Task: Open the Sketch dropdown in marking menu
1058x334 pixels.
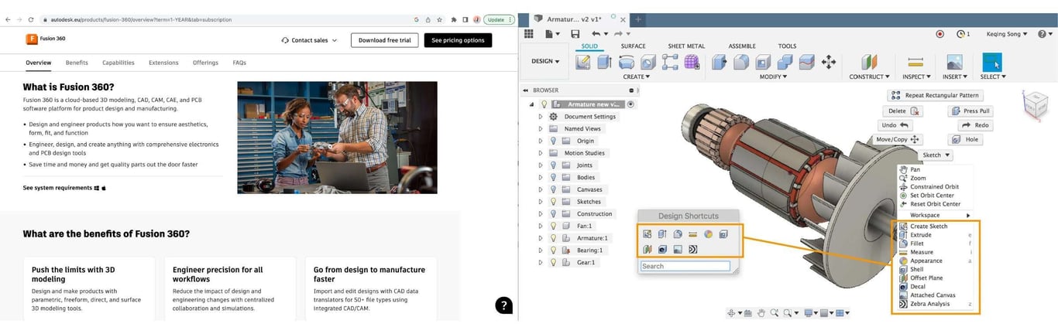Action: [x=935, y=155]
